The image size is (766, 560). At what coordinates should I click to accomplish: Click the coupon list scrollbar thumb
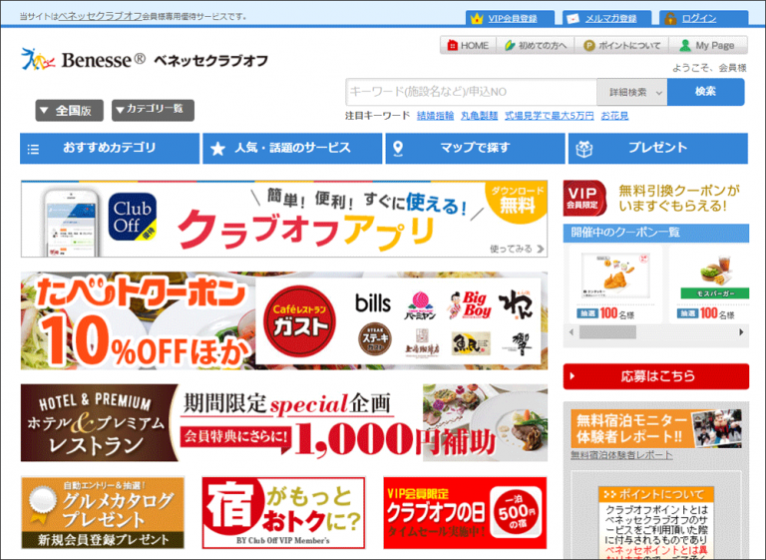point(607,332)
